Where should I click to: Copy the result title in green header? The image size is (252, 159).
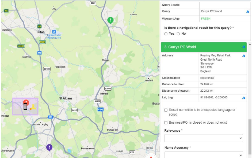click(244, 47)
